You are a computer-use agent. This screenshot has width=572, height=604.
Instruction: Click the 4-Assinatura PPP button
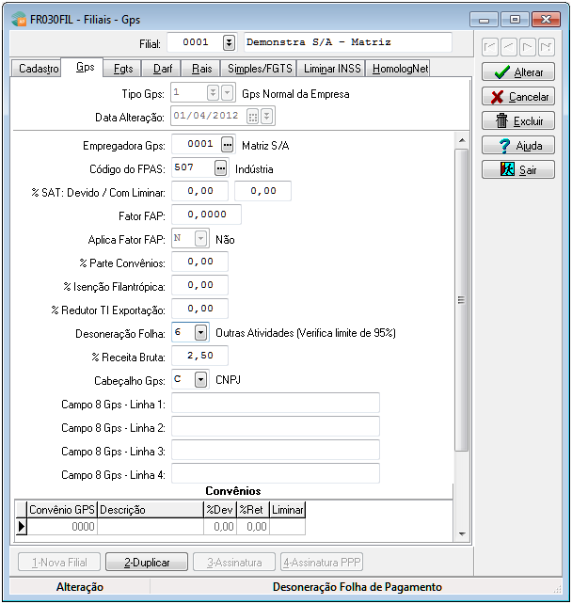point(322,563)
